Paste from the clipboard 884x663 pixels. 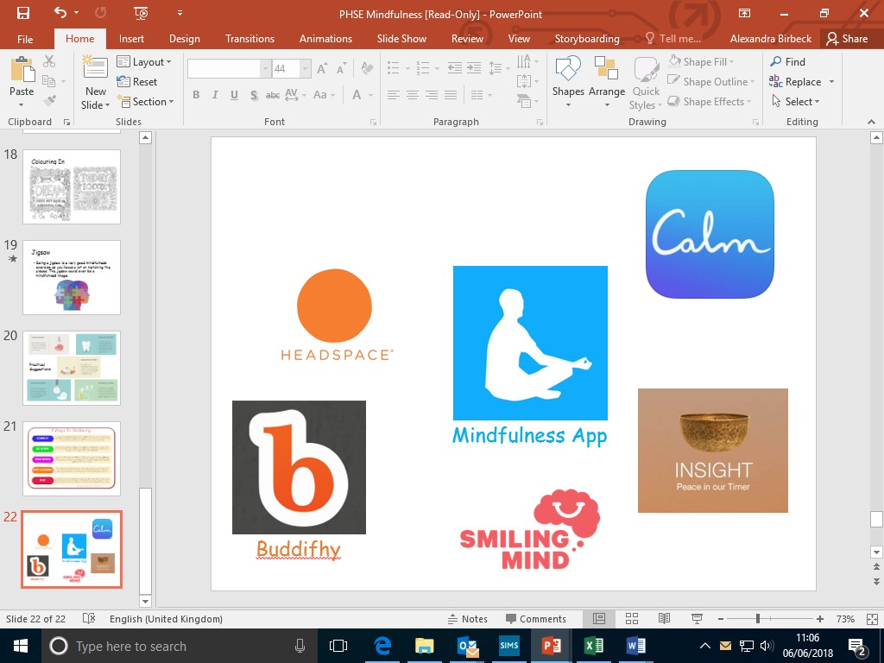tap(22, 81)
